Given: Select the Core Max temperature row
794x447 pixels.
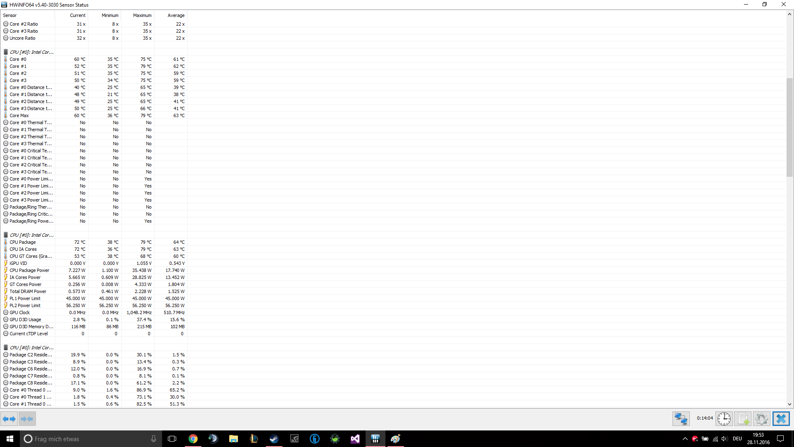Looking at the screenshot, I should click(19, 115).
